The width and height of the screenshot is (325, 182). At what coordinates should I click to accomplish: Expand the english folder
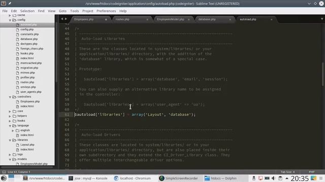pos(13,130)
